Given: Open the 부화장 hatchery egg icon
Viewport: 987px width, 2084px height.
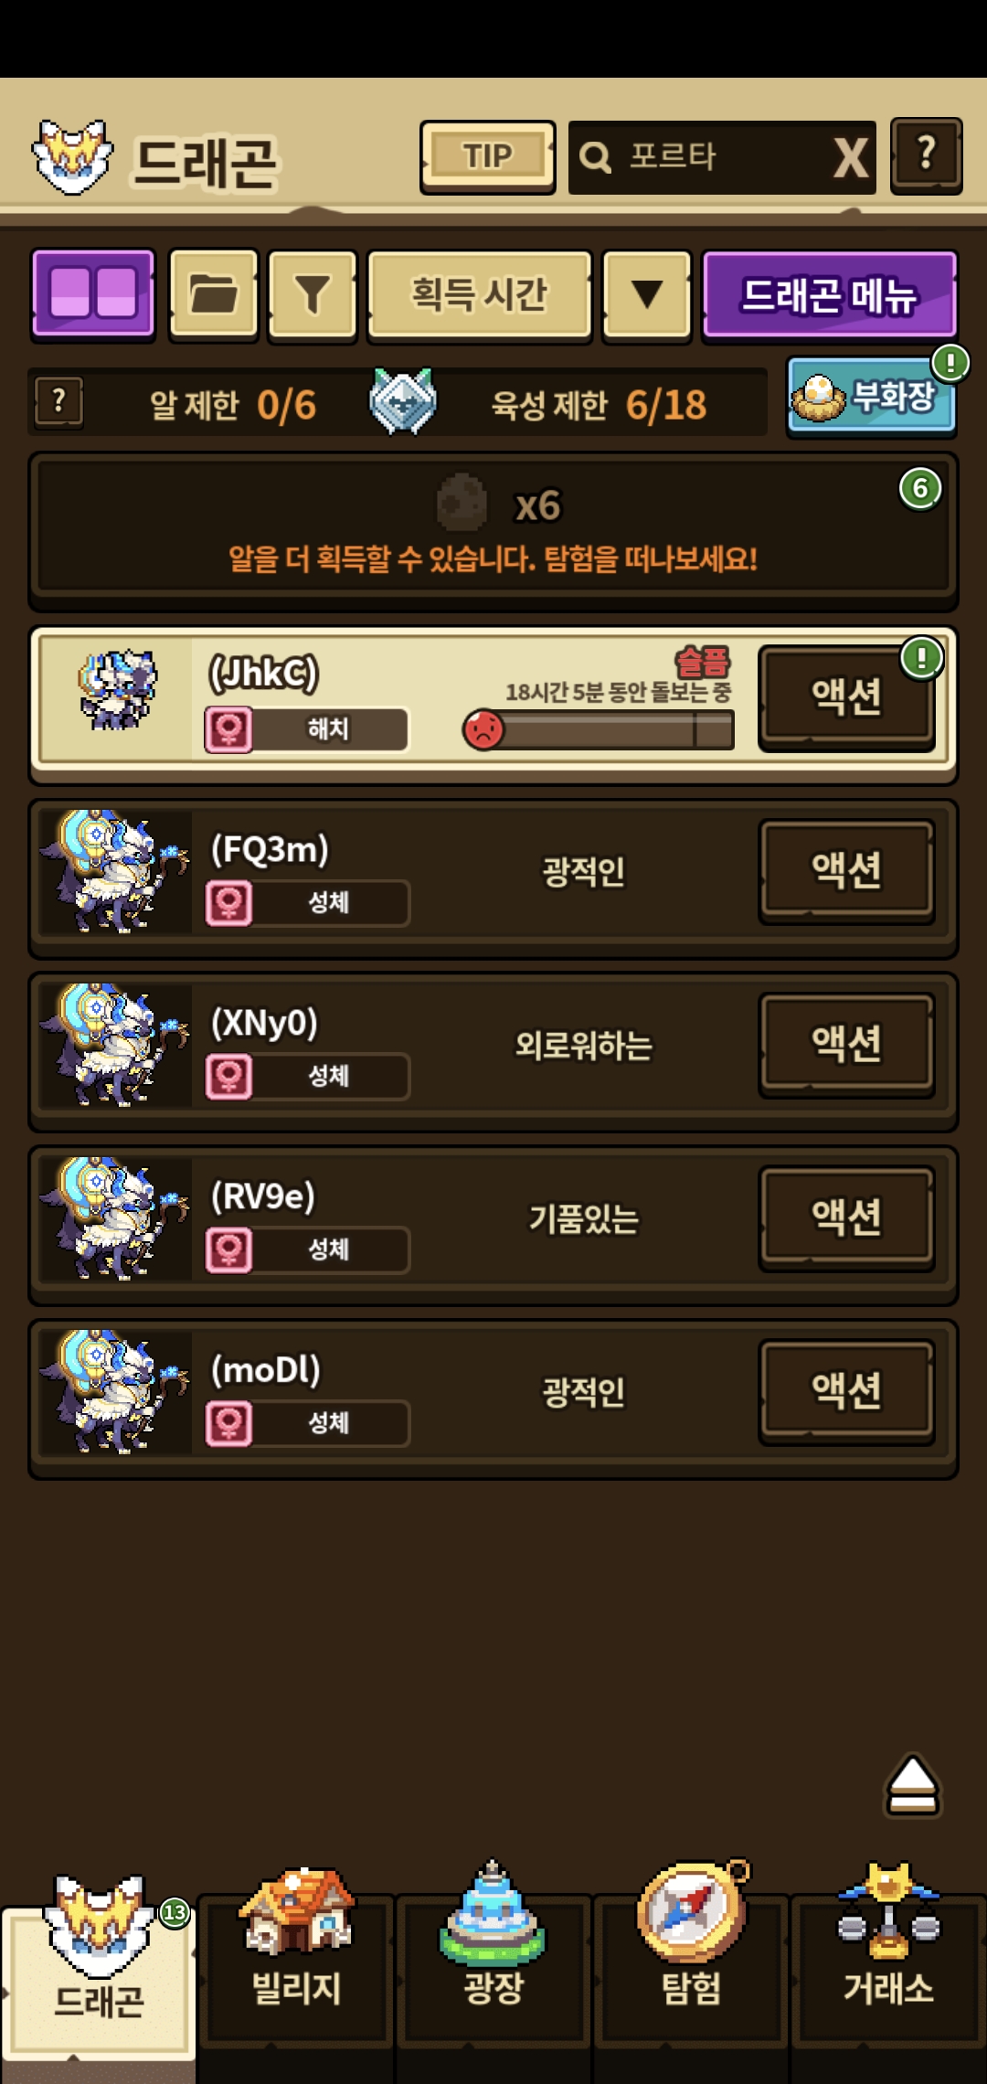Looking at the screenshot, I should (871, 397).
